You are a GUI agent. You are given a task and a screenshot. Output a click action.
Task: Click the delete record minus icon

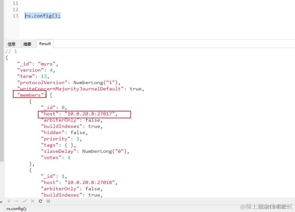tap(17, 201)
